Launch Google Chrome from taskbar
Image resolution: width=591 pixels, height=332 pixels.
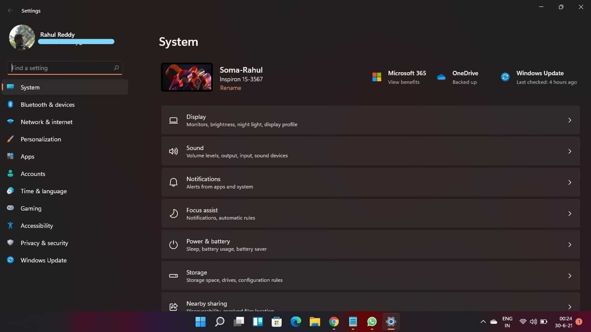(x=334, y=322)
